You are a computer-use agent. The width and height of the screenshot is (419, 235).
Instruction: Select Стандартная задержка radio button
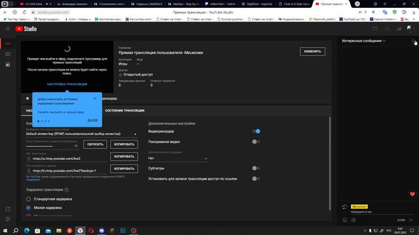28,199
